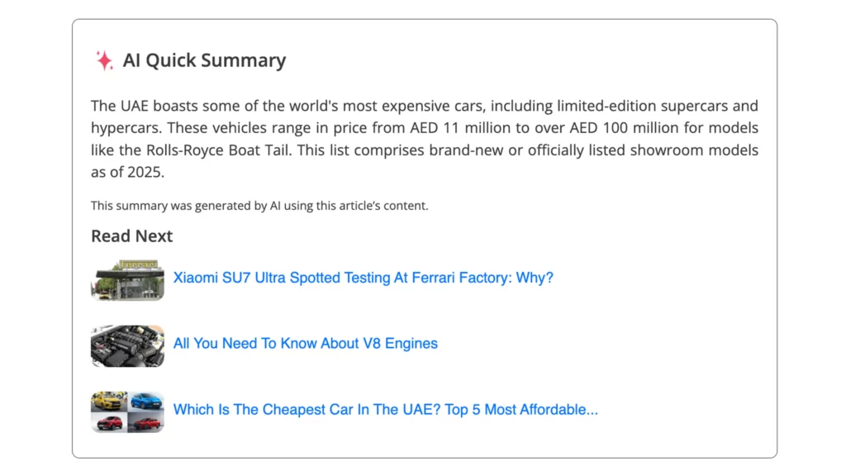846x476 pixels.
Task: Click the AI Quick Summary heading
Action: click(204, 60)
